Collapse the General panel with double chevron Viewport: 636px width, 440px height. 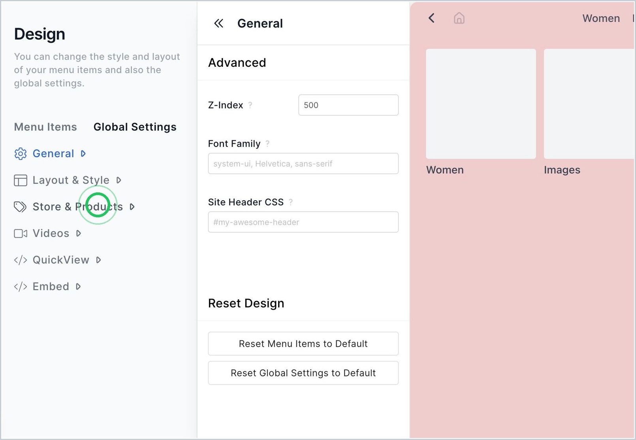pyautogui.click(x=218, y=23)
